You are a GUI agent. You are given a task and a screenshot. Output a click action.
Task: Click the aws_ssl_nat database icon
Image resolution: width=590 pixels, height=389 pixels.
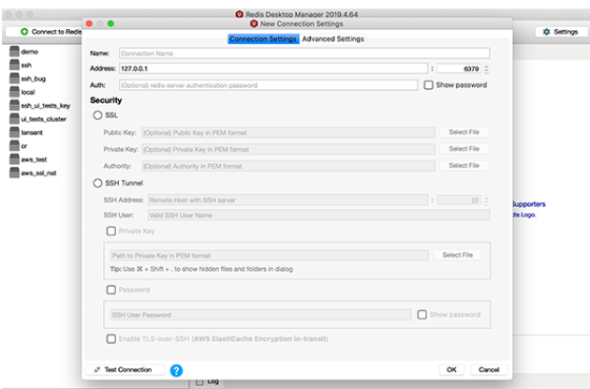[14, 172]
